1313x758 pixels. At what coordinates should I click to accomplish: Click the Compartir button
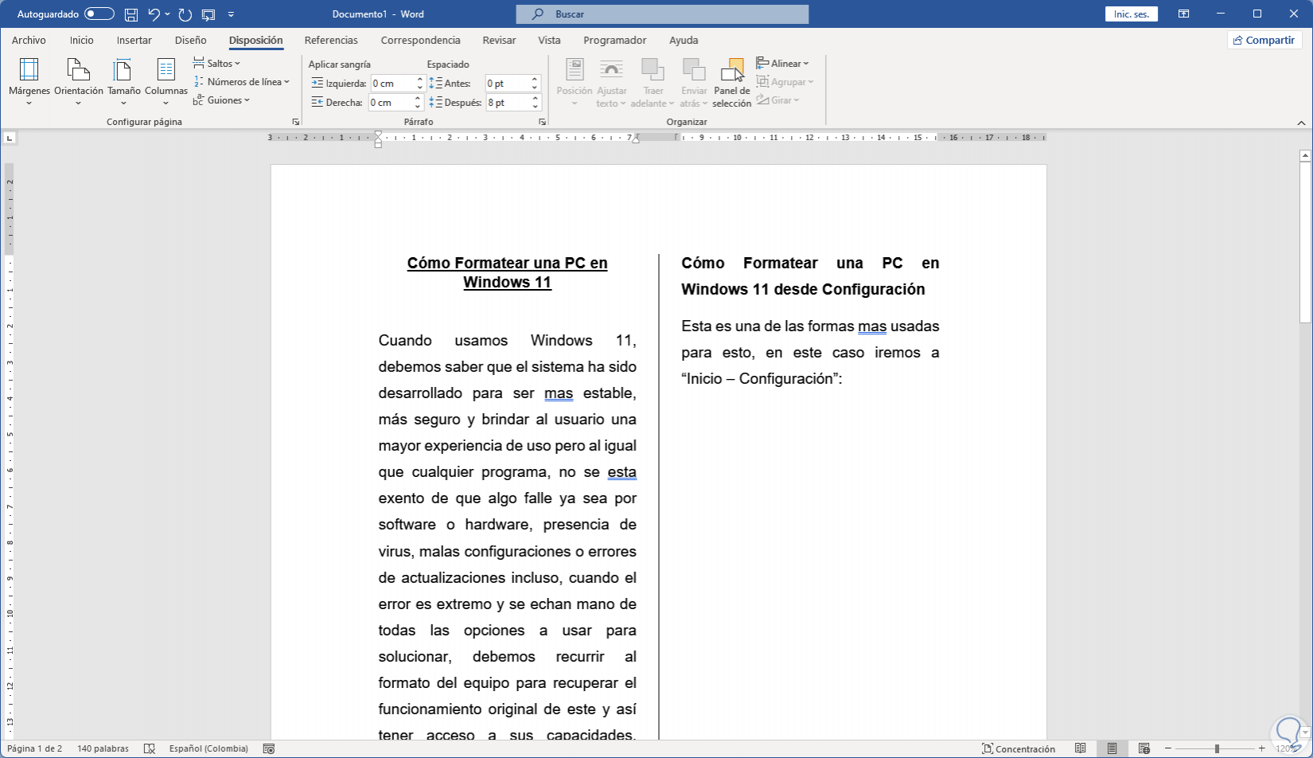click(x=1264, y=40)
